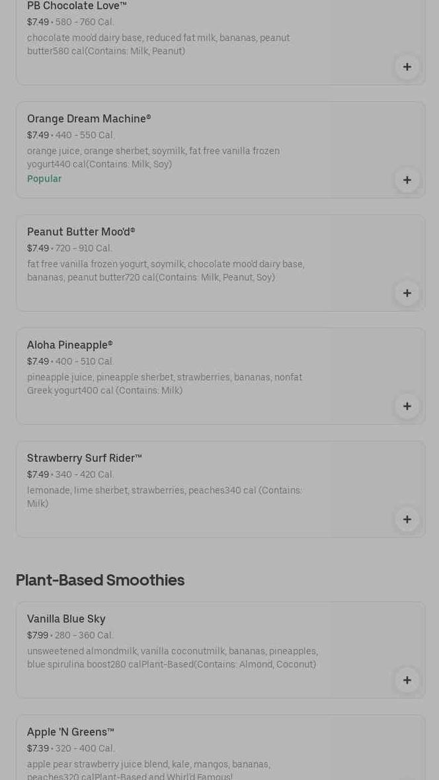Select Vanilla Blue Sky smoothie title
Viewport: 439px width, 780px height.
(66, 619)
